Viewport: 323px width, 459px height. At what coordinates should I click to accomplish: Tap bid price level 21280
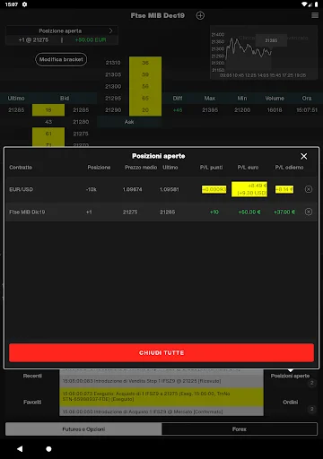tap(81, 122)
